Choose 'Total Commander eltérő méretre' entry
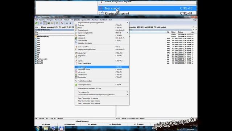232x131 pixels. coord(101,103)
